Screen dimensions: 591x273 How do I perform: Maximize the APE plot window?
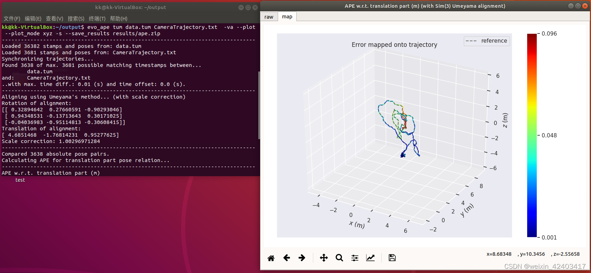[x=578, y=6]
